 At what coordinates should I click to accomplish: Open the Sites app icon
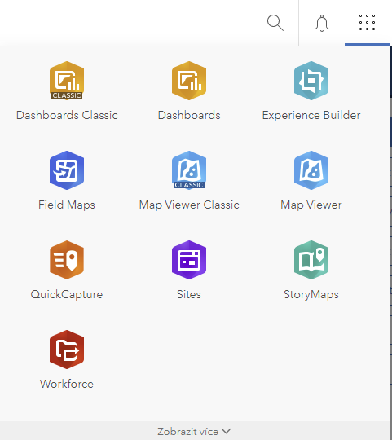(x=189, y=260)
